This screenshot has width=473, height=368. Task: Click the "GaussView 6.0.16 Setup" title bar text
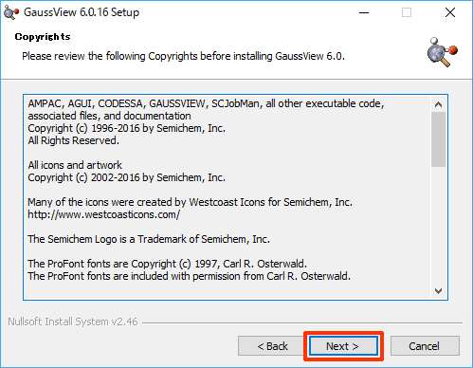click(x=82, y=12)
